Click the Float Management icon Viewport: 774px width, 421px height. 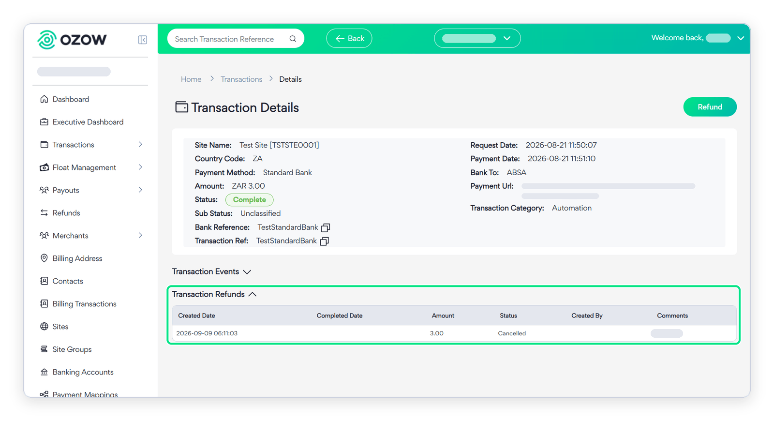pos(44,167)
